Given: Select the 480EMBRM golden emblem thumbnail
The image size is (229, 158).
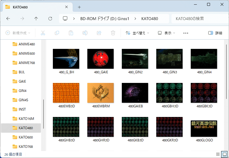Looking at the screenshot, I should click(x=100, y=93).
